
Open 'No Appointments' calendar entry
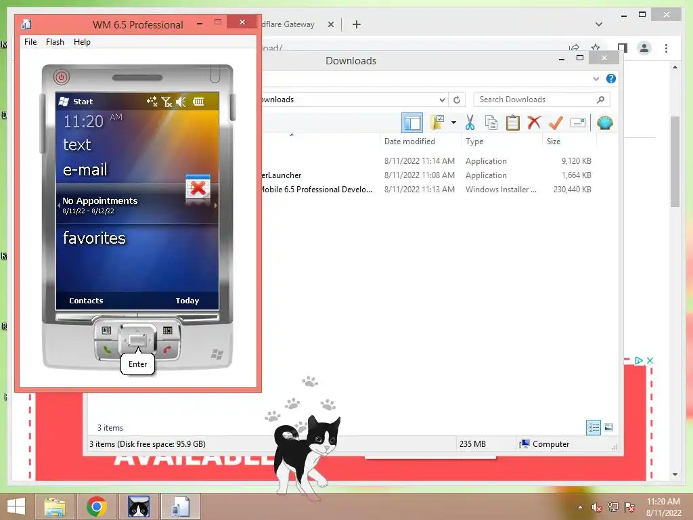pyautogui.click(x=100, y=200)
